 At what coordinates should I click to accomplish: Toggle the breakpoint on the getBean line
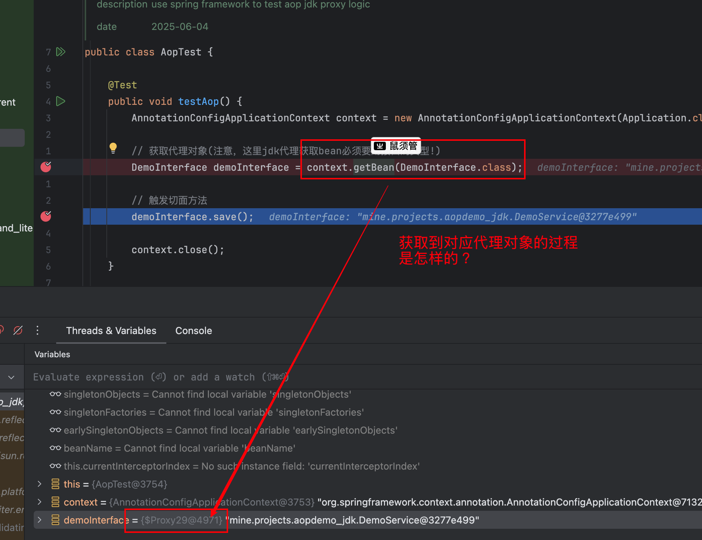(x=46, y=167)
